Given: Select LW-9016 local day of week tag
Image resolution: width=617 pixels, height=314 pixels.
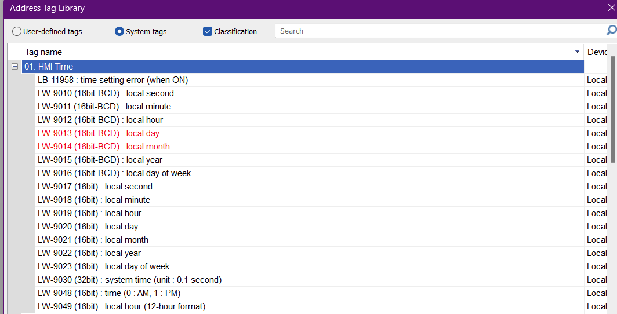Looking at the screenshot, I should [114, 173].
